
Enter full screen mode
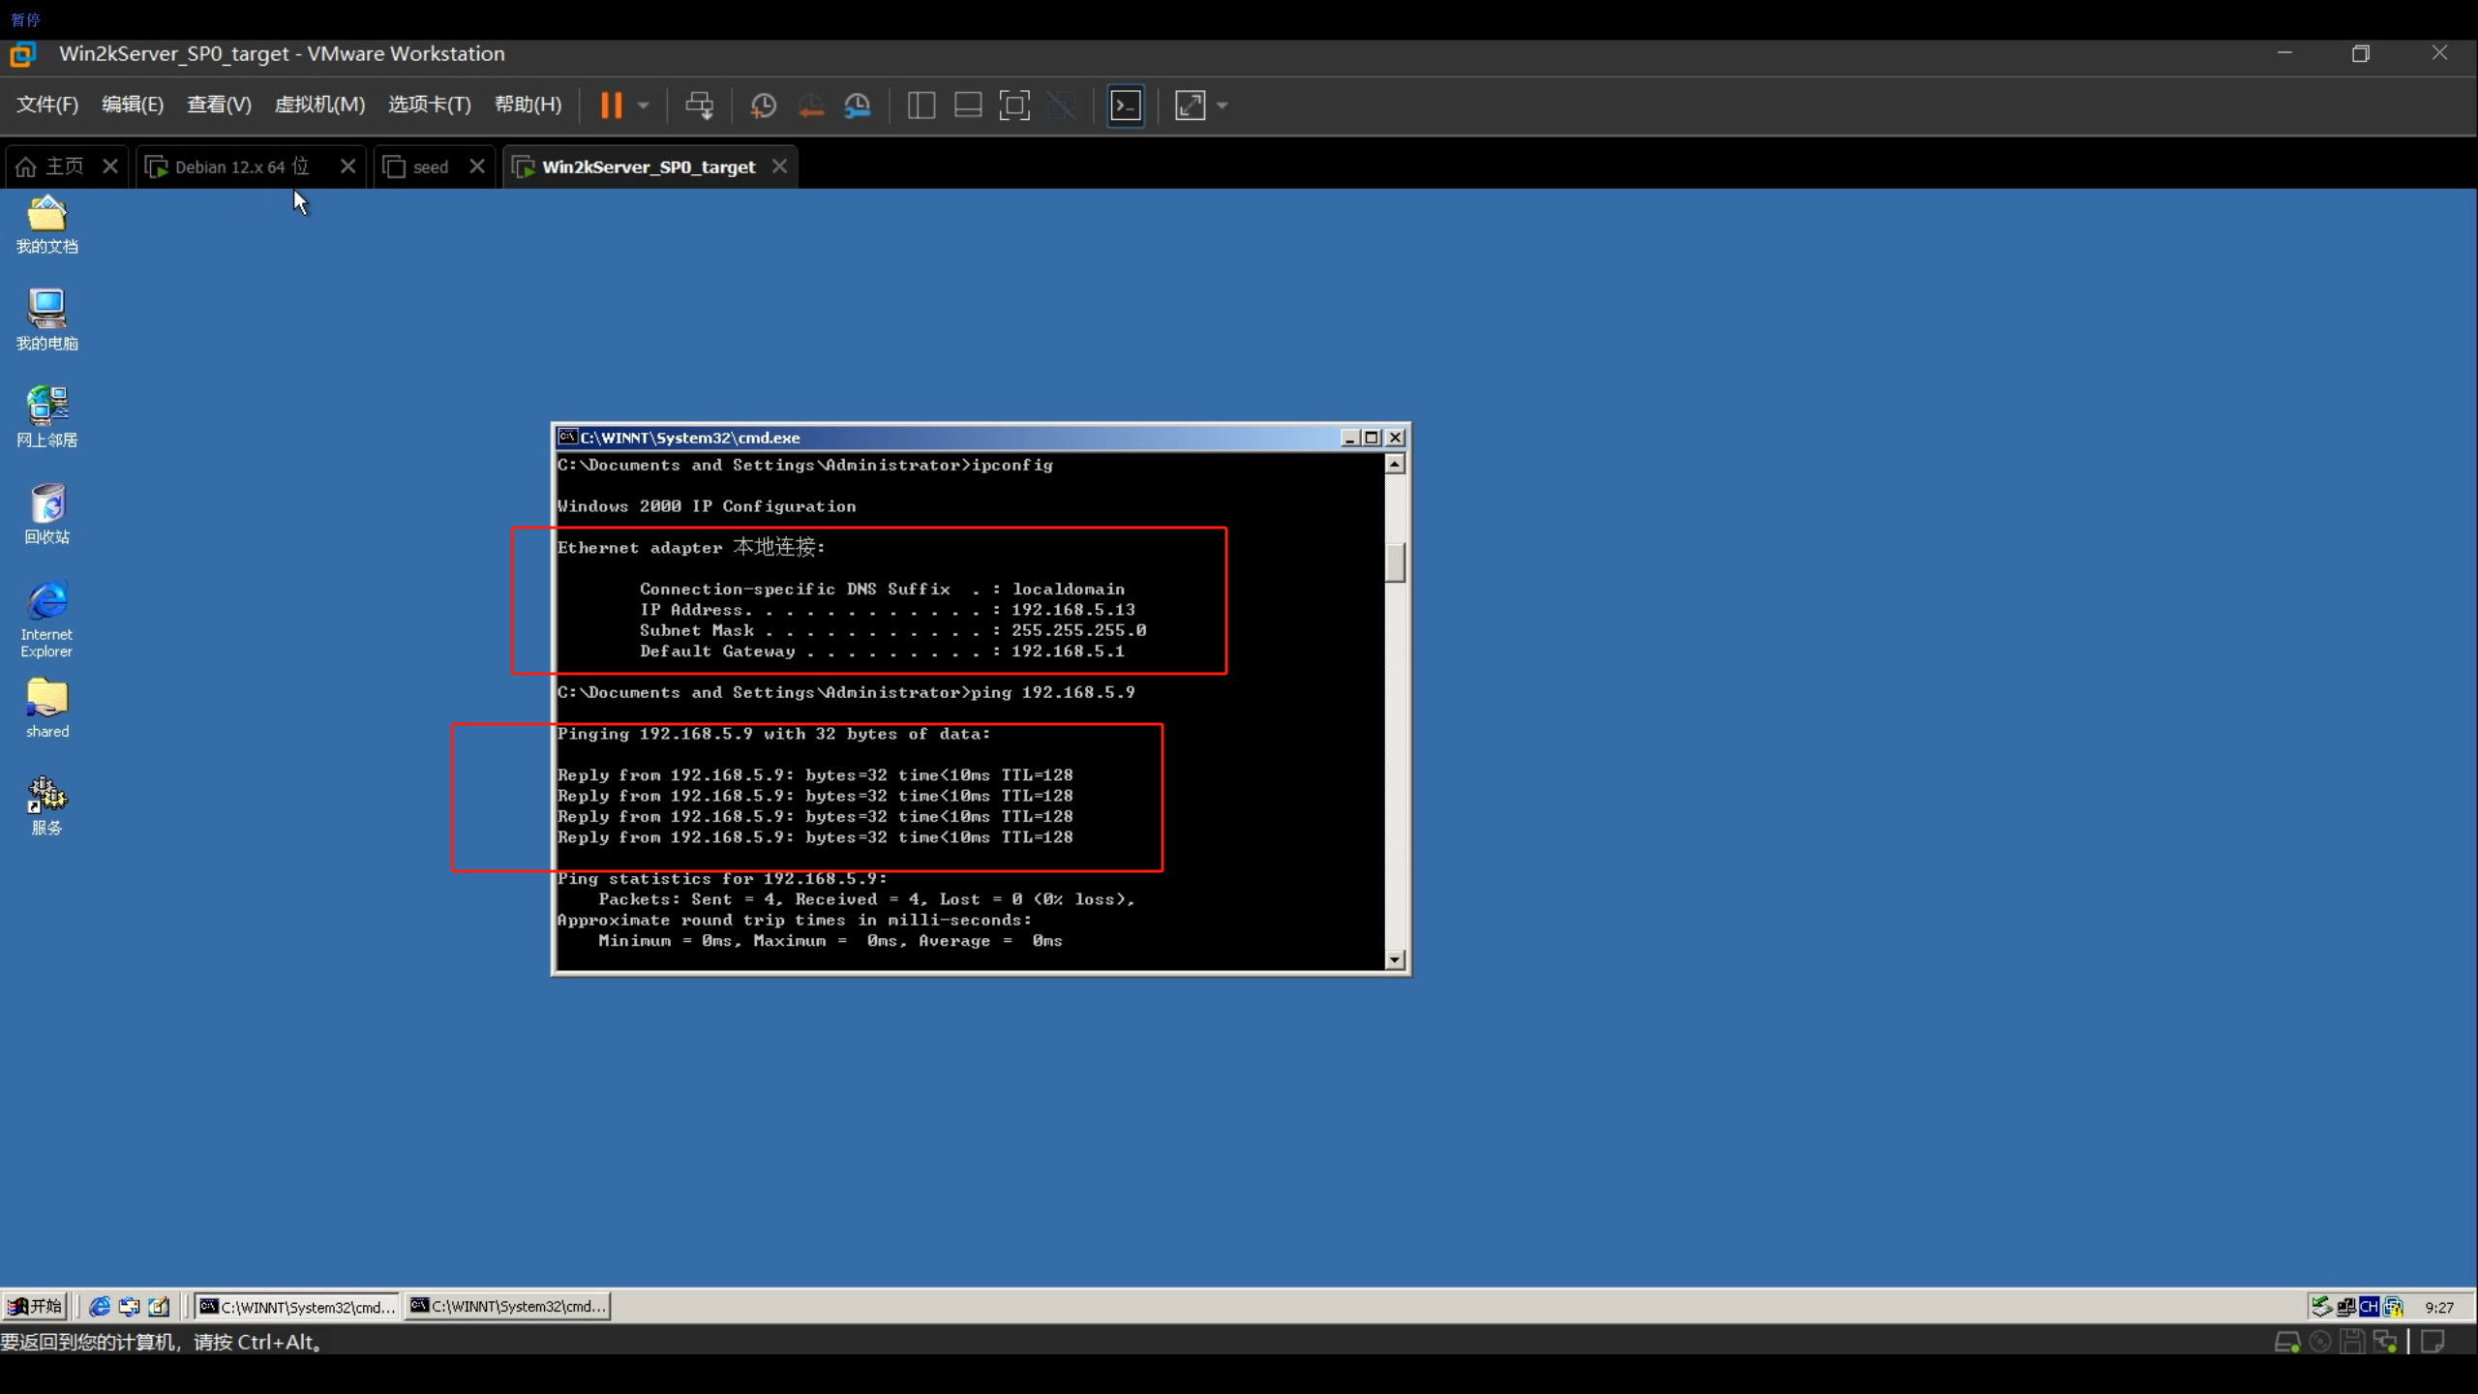[x=1013, y=106]
